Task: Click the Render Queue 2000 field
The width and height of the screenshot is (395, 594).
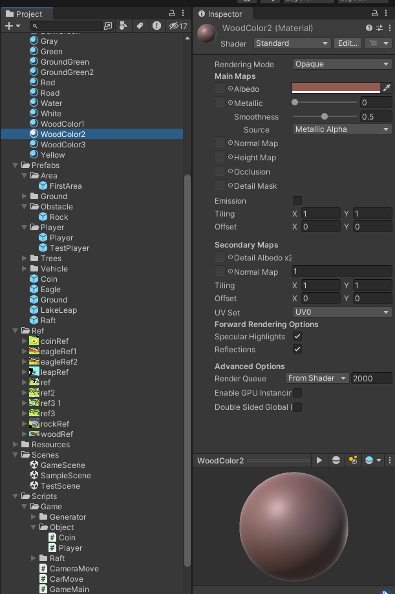Action: (371, 378)
